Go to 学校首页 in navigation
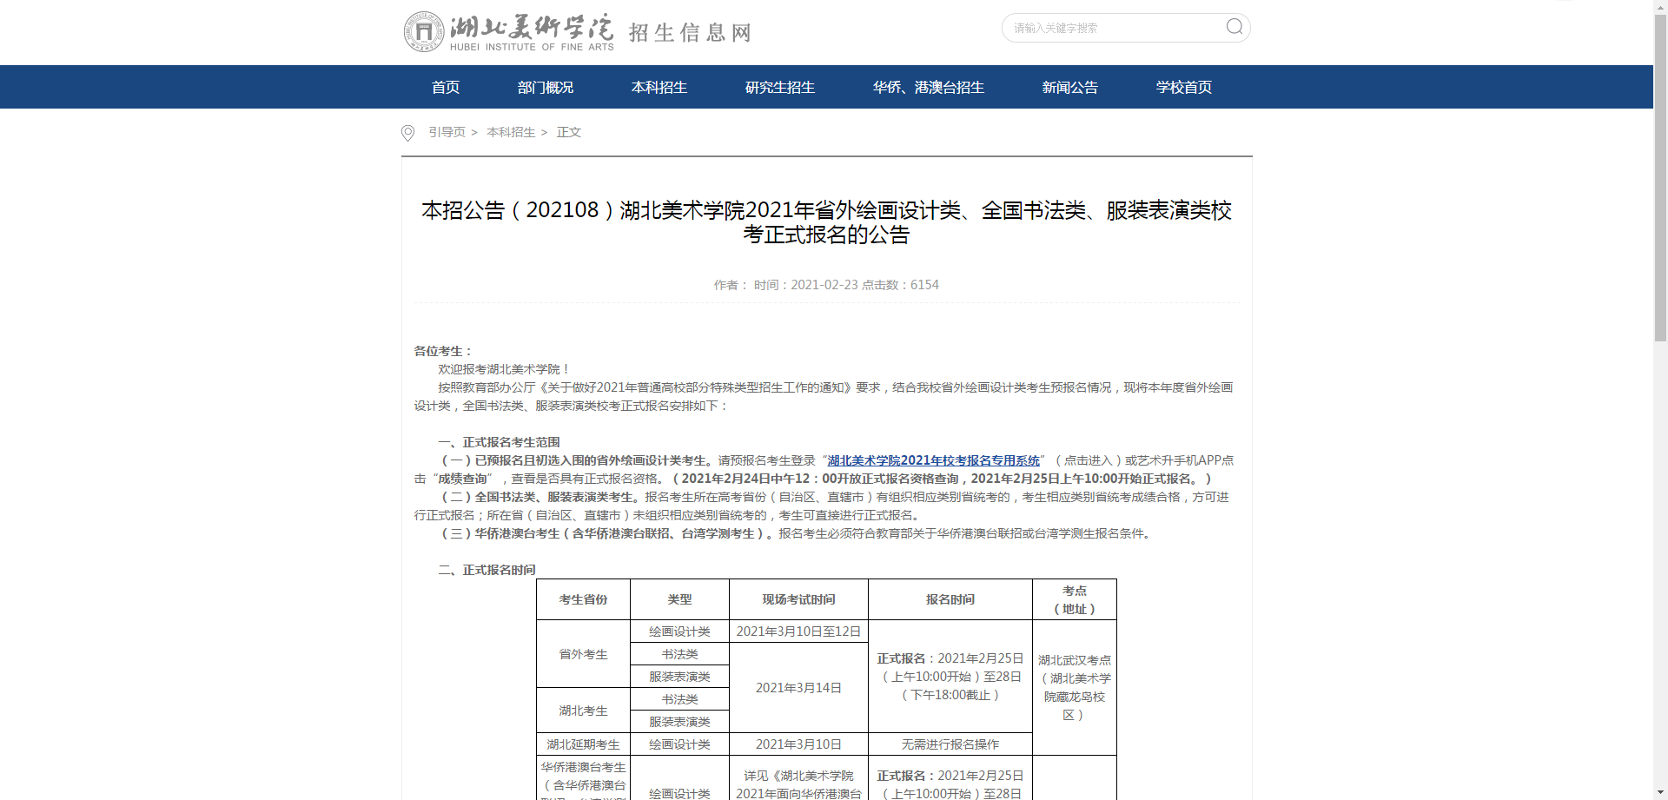Screen dimensions: 1668x800 (x=1184, y=87)
